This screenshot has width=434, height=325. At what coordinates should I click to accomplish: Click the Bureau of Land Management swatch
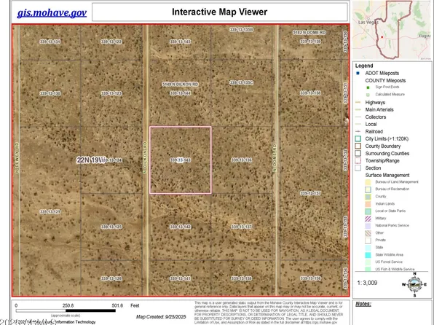click(x=368, y=182)
